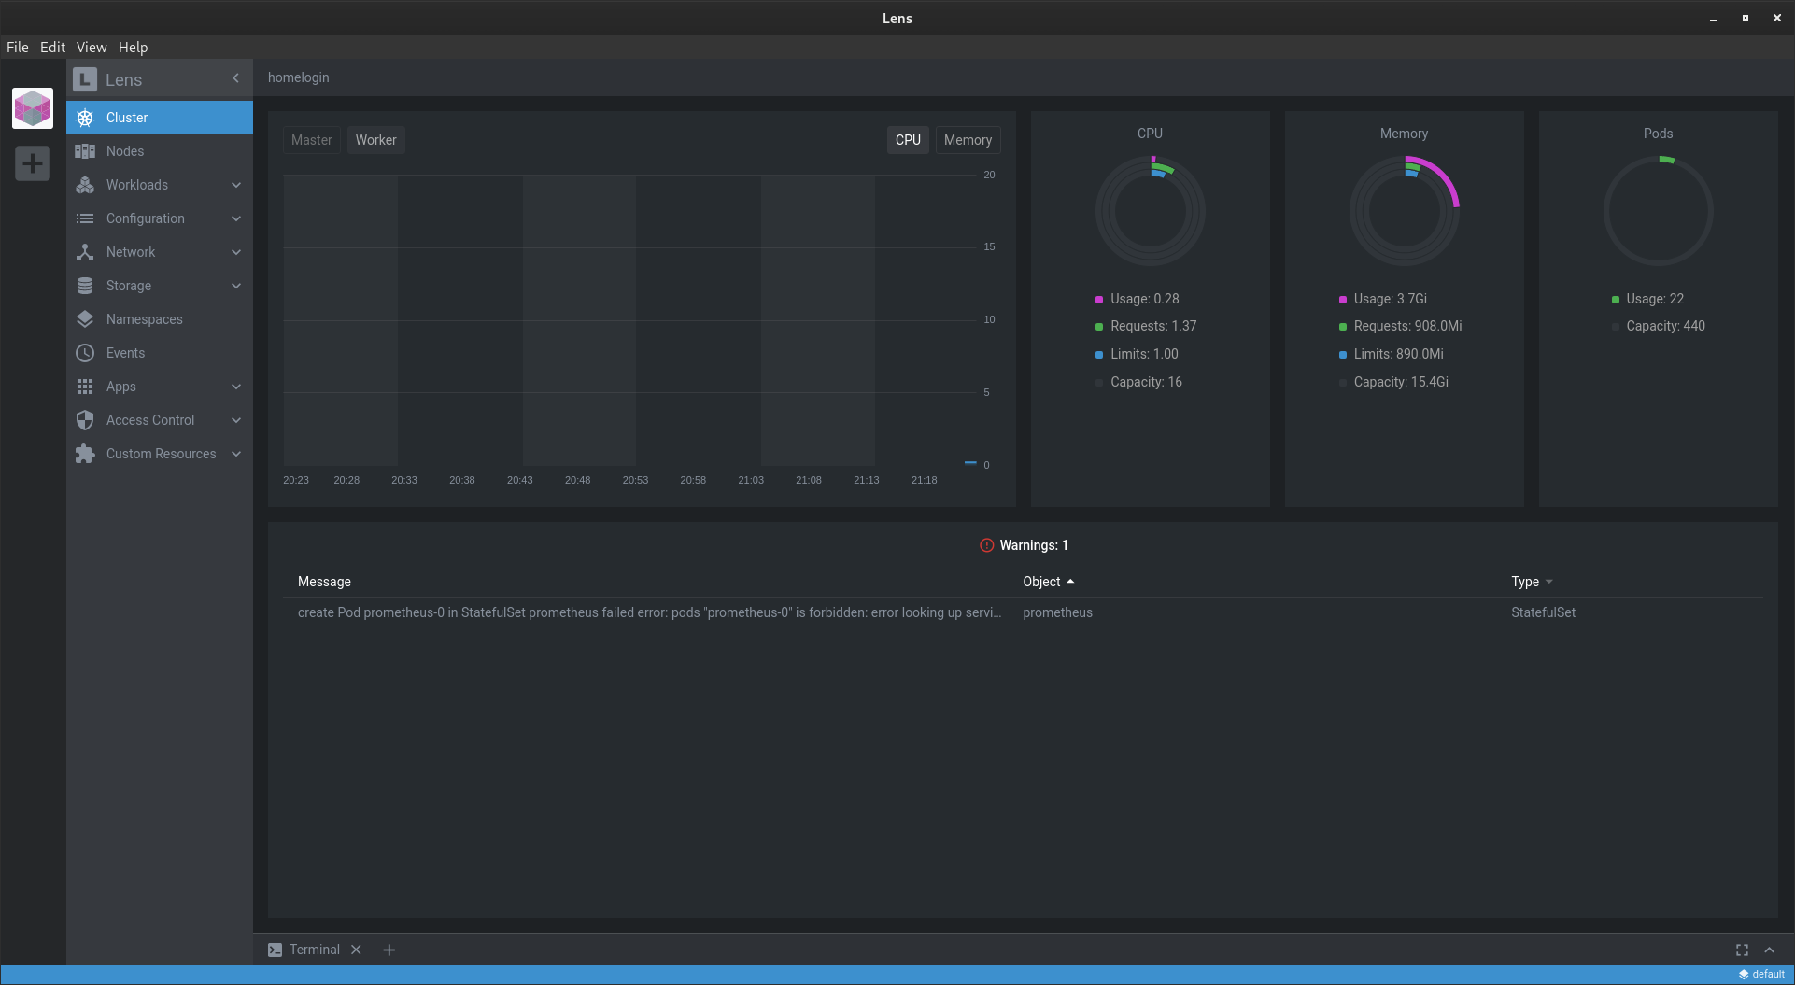Expand the Workloads sidebar section

click(x=136, y=184)
